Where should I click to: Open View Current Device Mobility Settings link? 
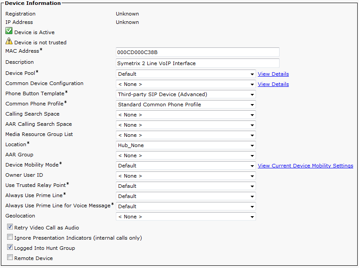click(305, 166)
